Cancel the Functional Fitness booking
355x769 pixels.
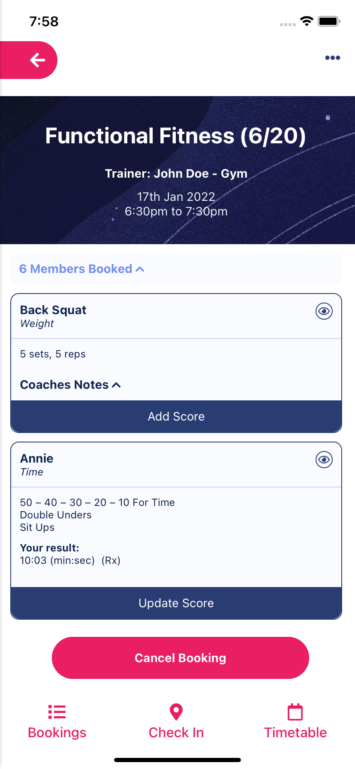pos(180,658)
